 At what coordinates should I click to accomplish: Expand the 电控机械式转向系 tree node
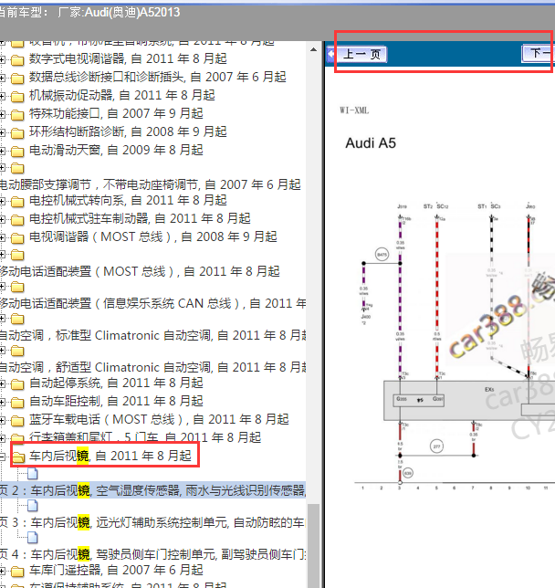click(2, 202)
